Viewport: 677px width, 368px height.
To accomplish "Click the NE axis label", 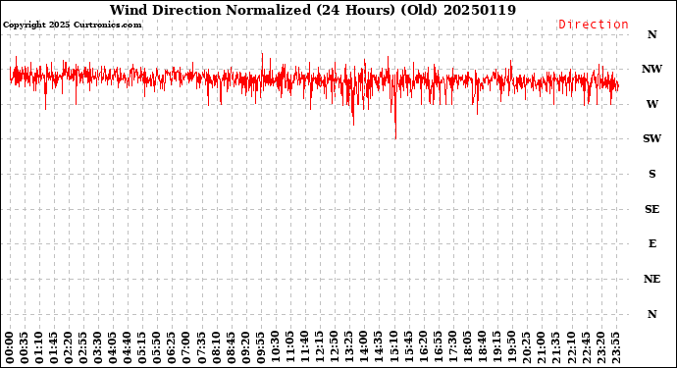I will 651,279.
